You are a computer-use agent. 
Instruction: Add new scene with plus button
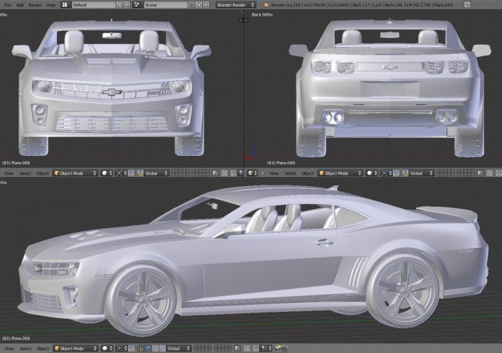[x=197, y=5]
